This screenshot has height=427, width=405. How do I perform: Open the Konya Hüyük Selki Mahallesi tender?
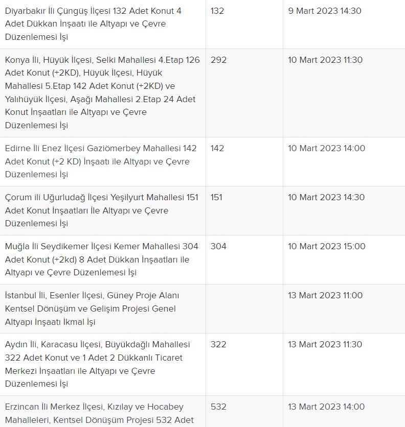(102, 92)
